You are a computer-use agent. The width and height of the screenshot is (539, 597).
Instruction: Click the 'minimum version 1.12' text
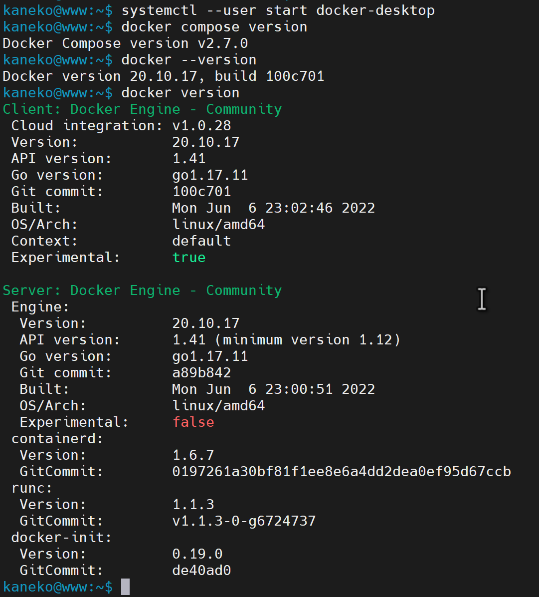click(x=308, y=339)
